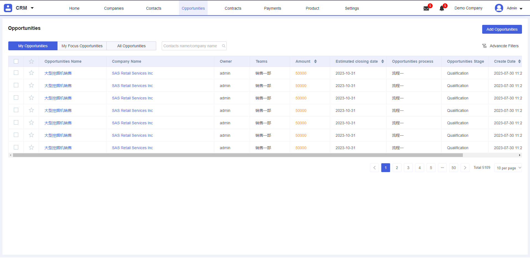Open Advancde Filters text link
Viewport: 530px width, 258px height.
[x=504, y=46]
